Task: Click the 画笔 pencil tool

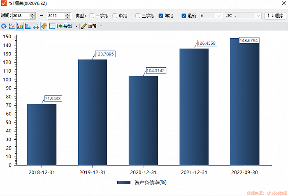Action: point(88,26)
